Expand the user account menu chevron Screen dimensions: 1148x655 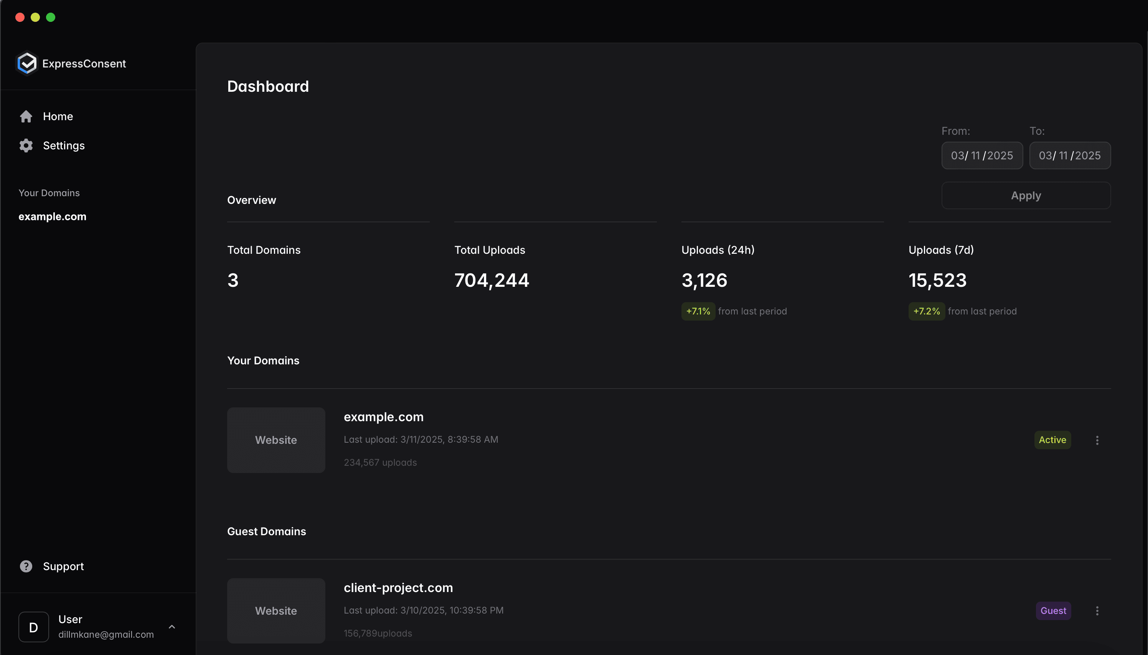(172, 627)
